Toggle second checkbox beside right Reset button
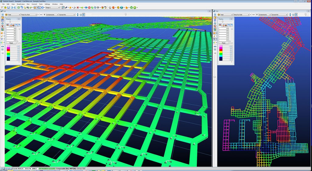Image resolution: width=312 pixels, height=171 pixels. (x=232, y=43)
